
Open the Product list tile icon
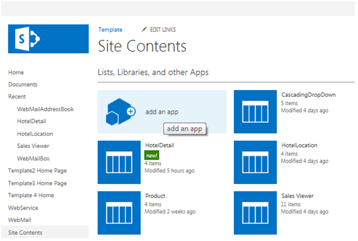[119, 213]
